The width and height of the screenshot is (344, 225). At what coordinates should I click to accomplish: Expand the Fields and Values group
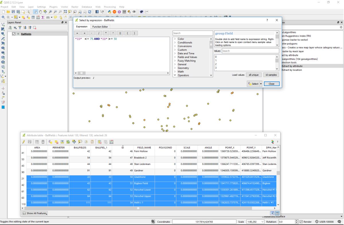(x=175, y=57)
